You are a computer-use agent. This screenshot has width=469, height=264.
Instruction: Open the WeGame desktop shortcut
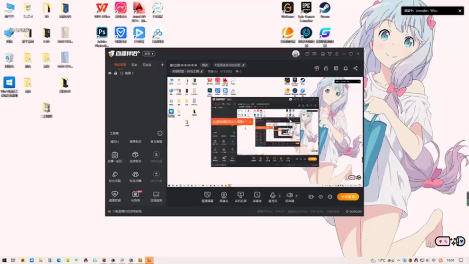click(288, 11)
